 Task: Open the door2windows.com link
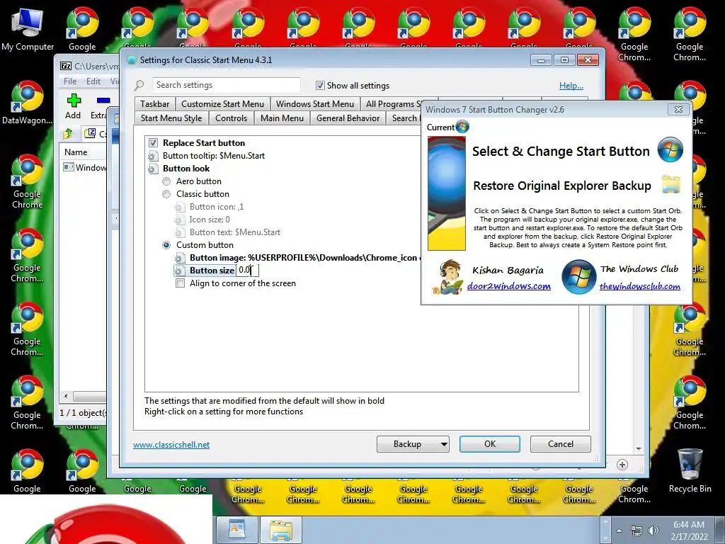pyautogui.click(x=508, y=286)
